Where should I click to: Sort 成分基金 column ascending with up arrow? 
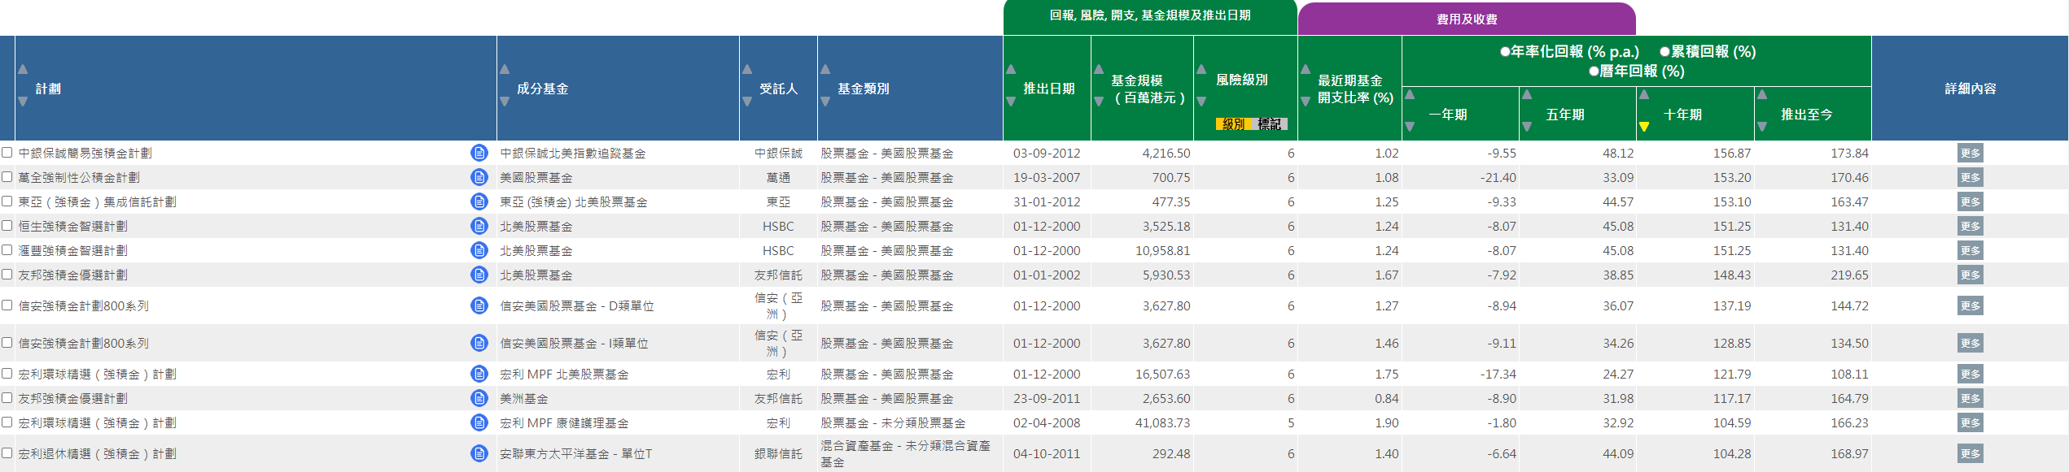point(505,69)
